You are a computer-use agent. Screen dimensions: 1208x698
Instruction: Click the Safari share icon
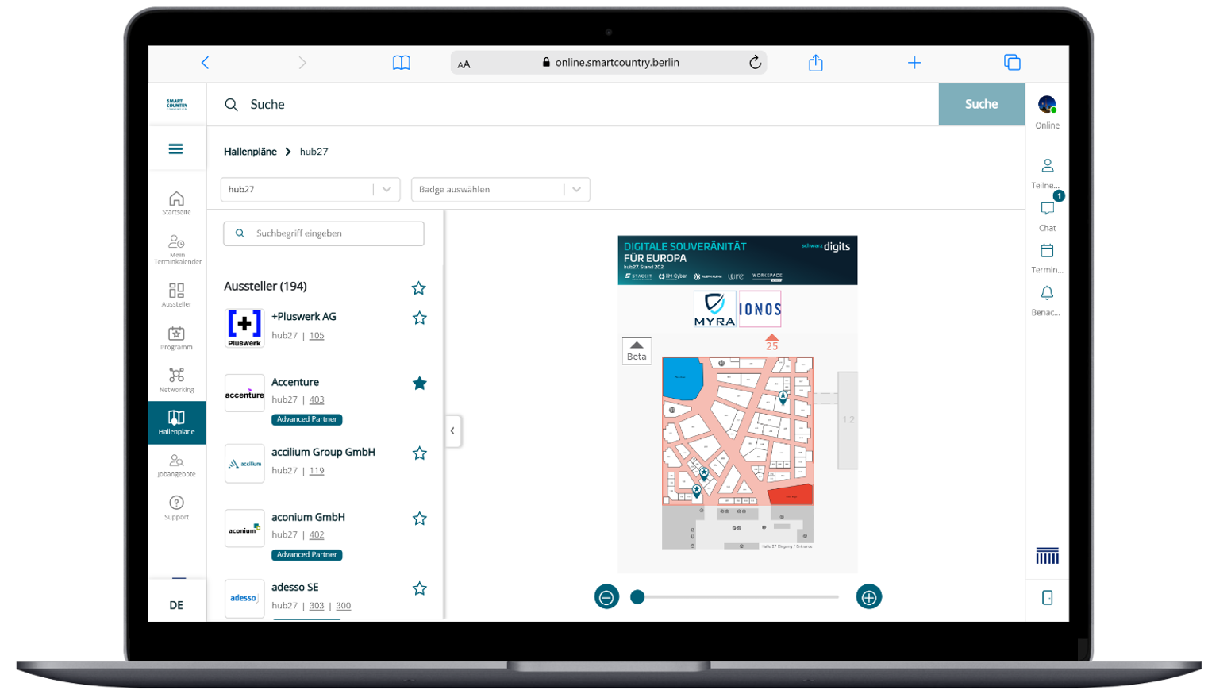tap(815, 63)
